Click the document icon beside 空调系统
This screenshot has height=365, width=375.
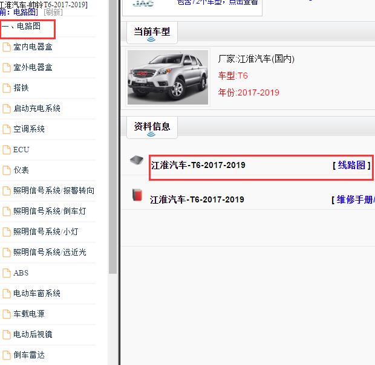tap(7, 129)
